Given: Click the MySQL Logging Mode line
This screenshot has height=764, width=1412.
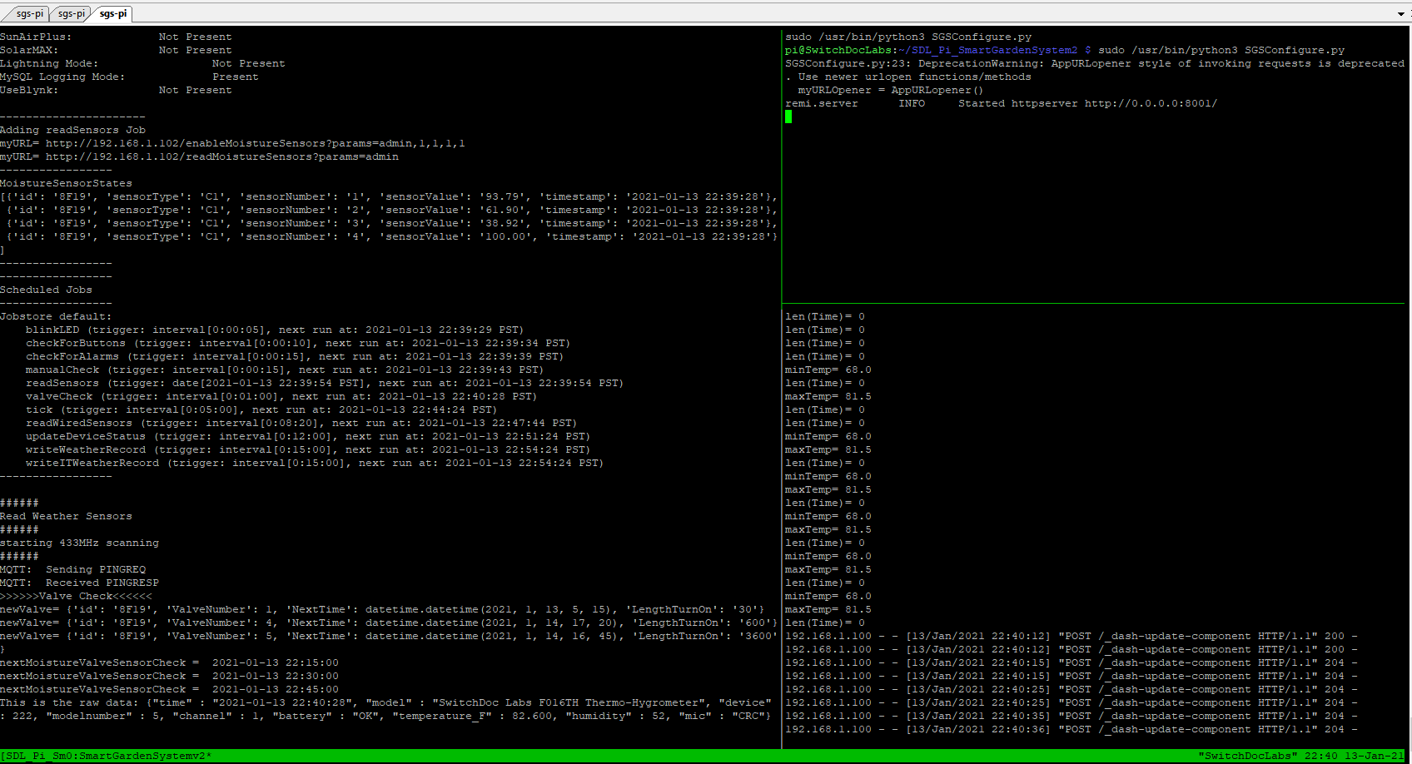Looking at the screenshot, I should coord(129,77).
